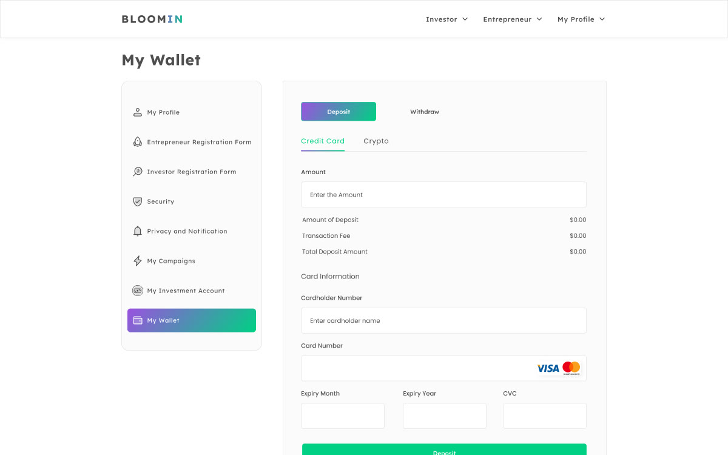The width and height of the screenshot is (728, 455).
Task: Click the lightning bolt My Campaigns icon
Action: (138, 261)
